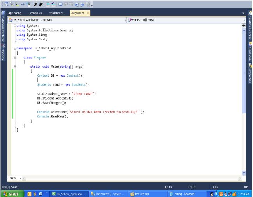Comment out the selected lines icon
253x197 pixels.
coord(48,4)
